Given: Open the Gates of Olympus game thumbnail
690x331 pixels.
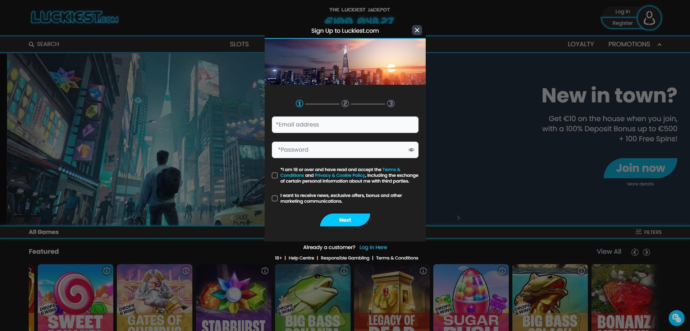Looking at the screenshot, I should click(155, 298).
